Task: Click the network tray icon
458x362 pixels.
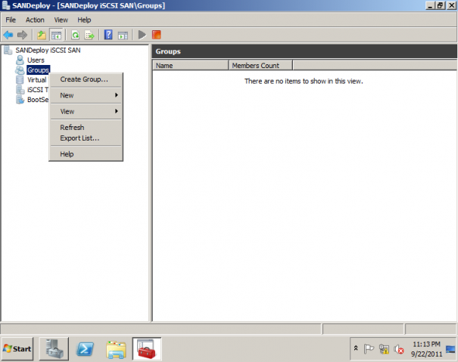Action: click(x=384, y=349)
